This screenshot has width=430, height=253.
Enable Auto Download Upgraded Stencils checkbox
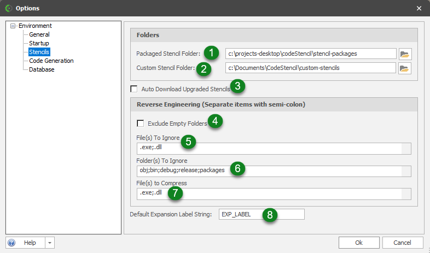(134, 89)
